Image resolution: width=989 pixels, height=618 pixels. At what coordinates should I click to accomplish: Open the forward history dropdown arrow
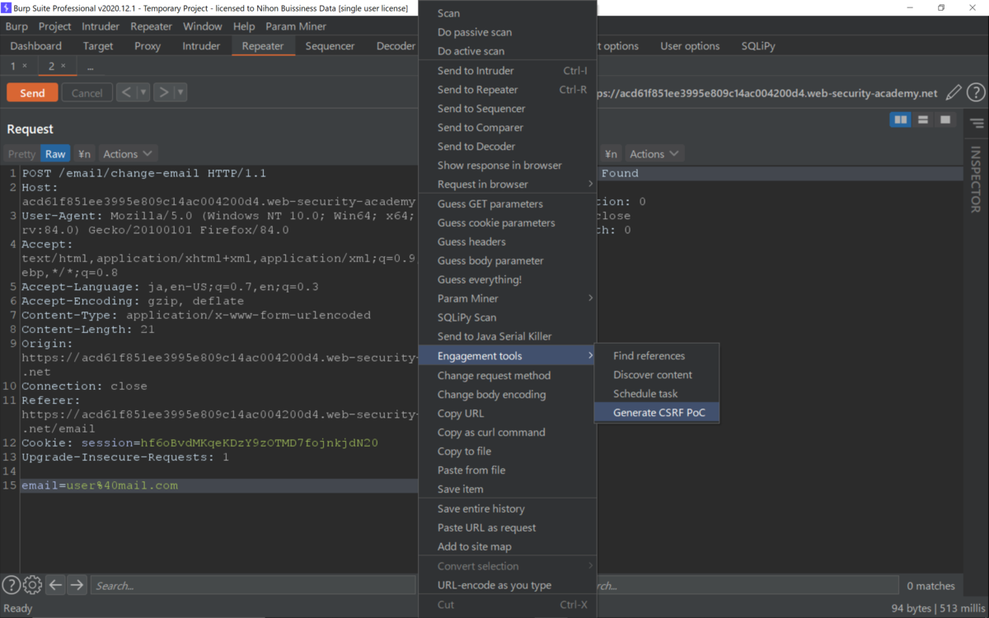click(180, 92)
